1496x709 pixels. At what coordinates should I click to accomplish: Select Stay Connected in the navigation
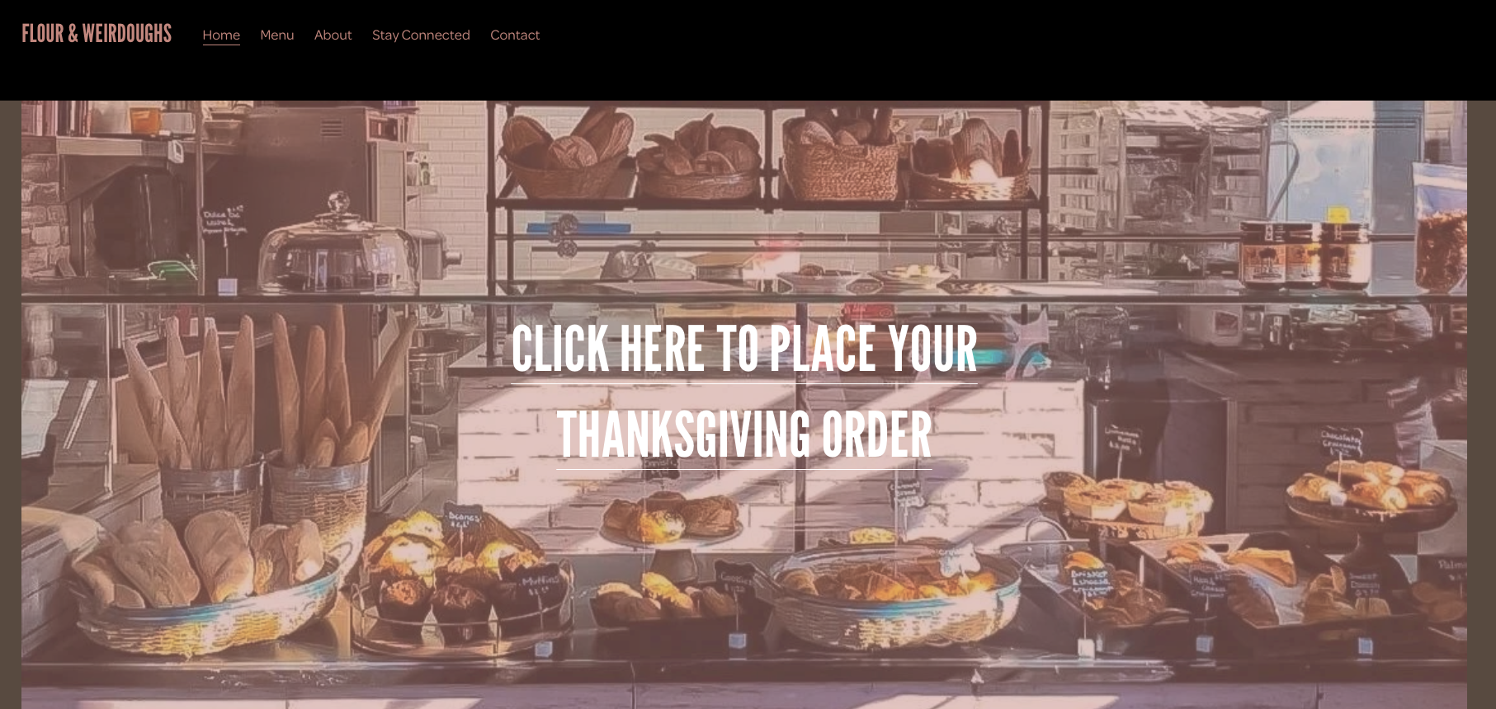[421, 35]
